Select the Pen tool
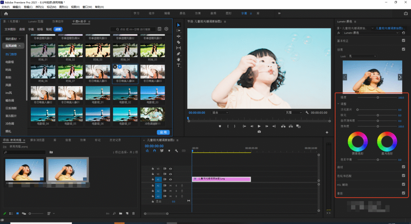The height and width of the screenshot is (224, 411). point(179,54)
